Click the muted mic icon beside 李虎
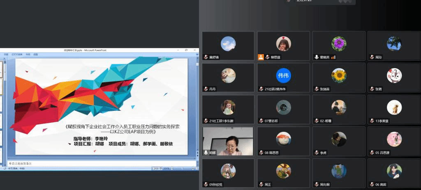The height and width of the screenshot is (190, 421). (316, 153)
